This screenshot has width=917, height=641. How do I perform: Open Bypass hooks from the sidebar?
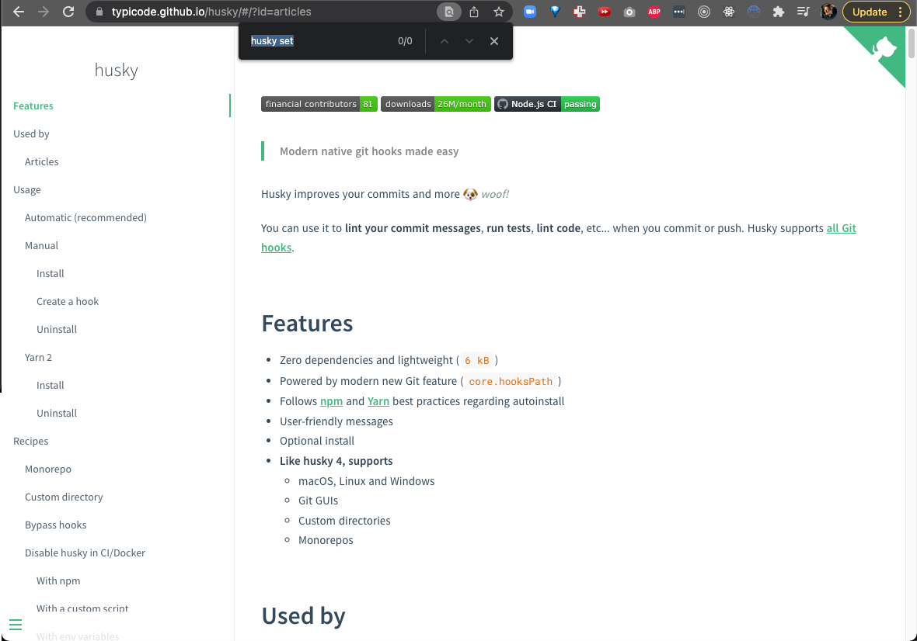click(55, 525)
